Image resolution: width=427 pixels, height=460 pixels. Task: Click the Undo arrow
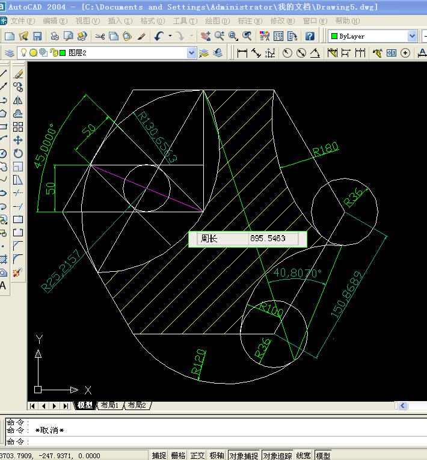159,36
